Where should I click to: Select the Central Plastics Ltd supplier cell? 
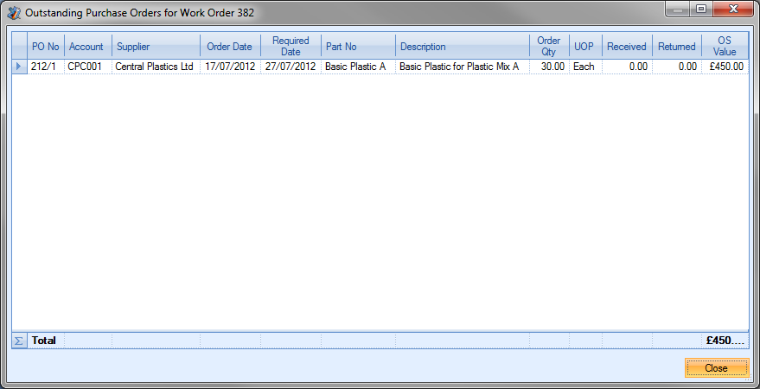pos(156,67)
